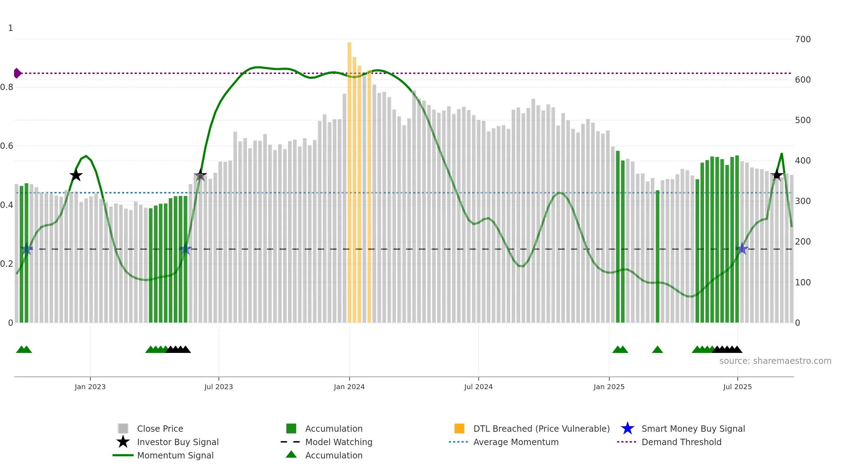Click the purple diamond Demand Threshold marker
The width and height of the screenshot is (844, 475).
(17, 73)
